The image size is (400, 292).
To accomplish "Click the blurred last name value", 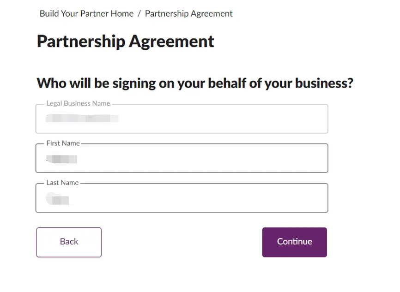I will coord(58,199).
